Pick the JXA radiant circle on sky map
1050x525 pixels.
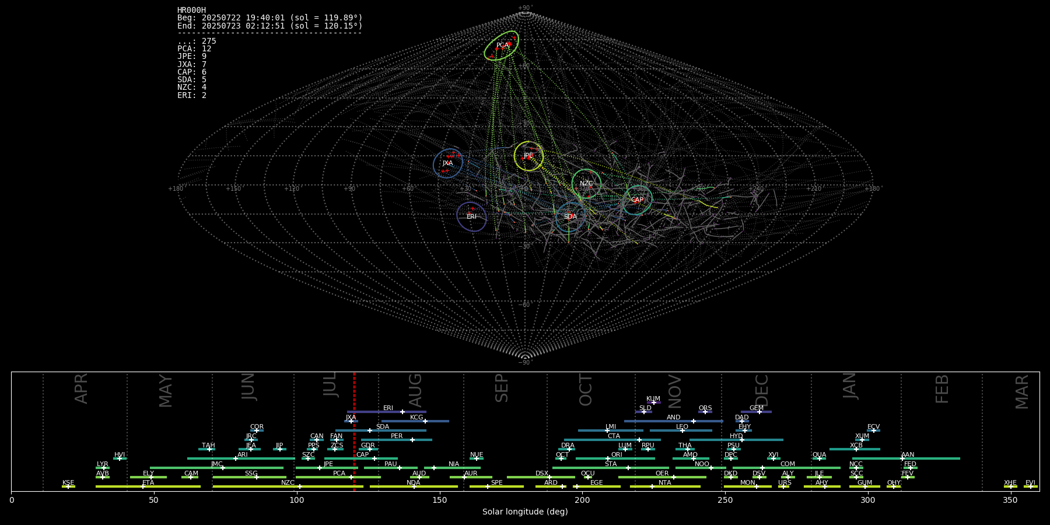(x=447, y=163)
